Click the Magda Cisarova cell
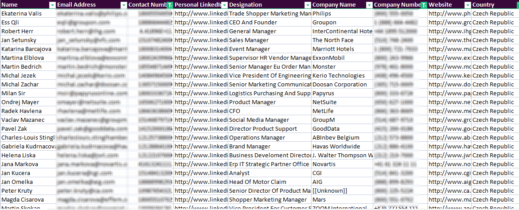 coord(28,200)
